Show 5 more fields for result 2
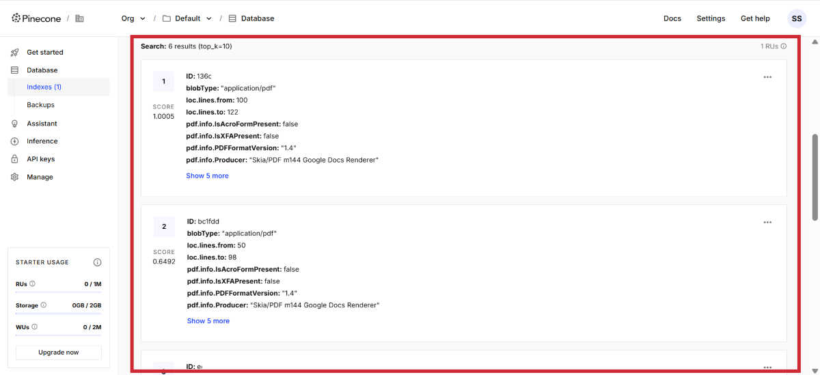Screen dimensions: 820x375 click(208, 321)
